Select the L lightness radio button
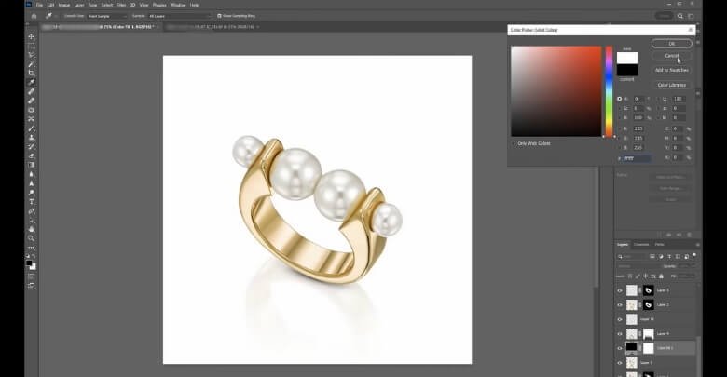The height and width of the screenshot is (377, 727). (x=659, y=99)
